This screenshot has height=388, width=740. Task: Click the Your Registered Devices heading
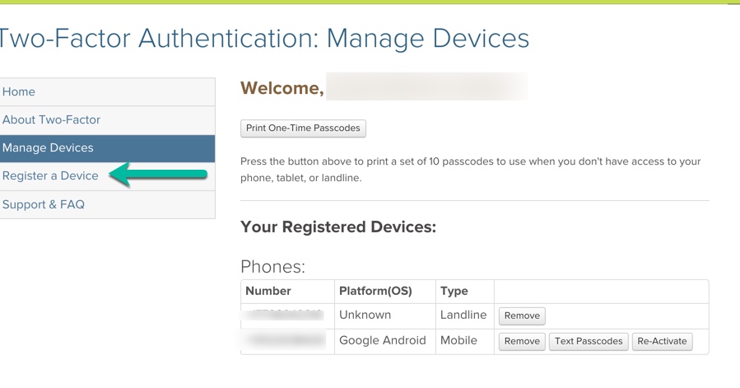[x=337, y=227]
